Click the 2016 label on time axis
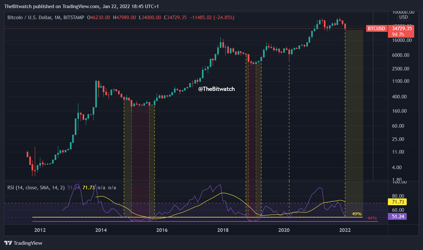 tap(162, 230)
